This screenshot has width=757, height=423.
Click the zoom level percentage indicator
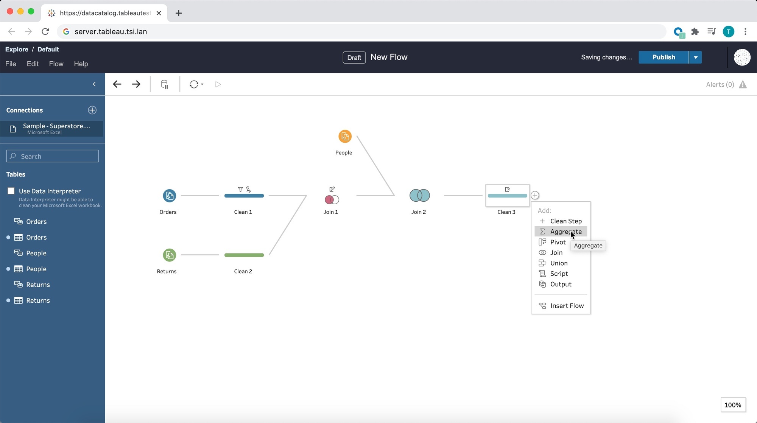(733, 405)
